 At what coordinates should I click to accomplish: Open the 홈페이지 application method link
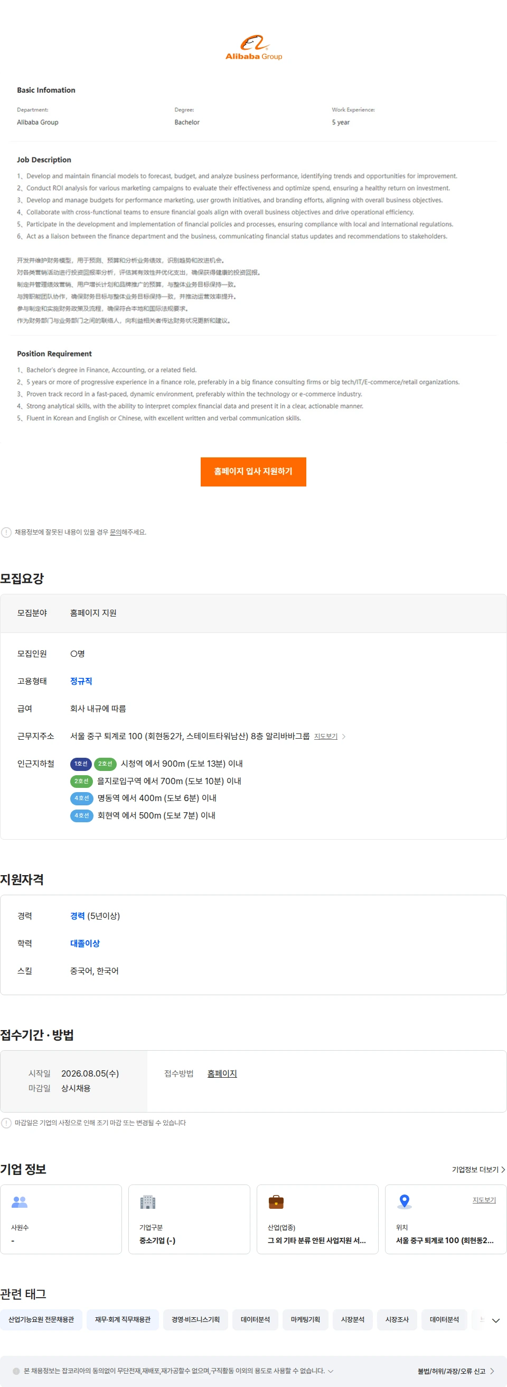222,1073
